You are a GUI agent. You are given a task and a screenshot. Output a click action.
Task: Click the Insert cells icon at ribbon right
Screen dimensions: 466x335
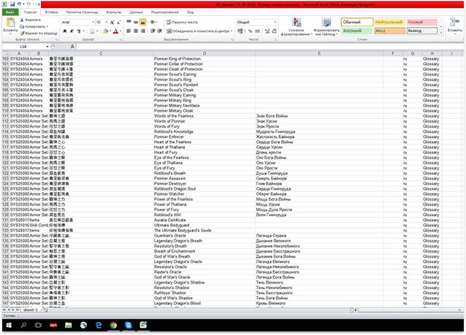tap(454, 23)
